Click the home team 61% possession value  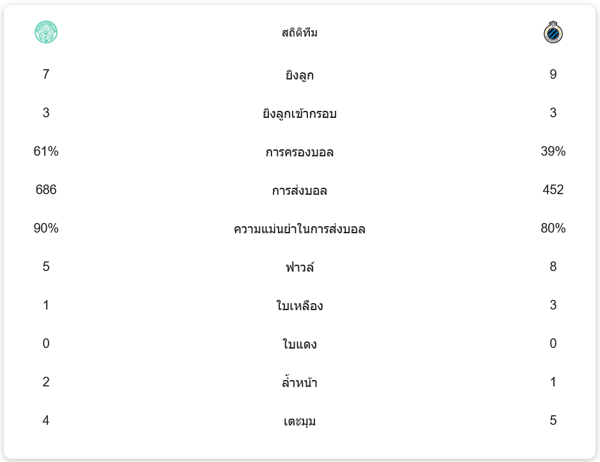46,152
